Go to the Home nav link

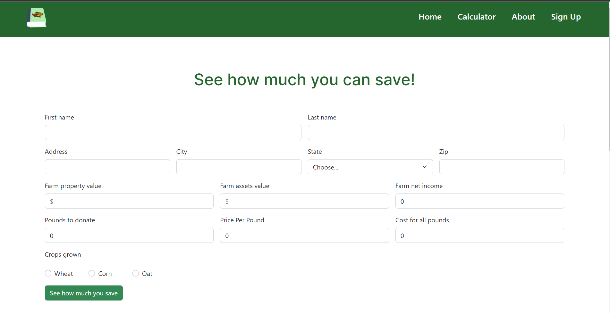(430, 17)
